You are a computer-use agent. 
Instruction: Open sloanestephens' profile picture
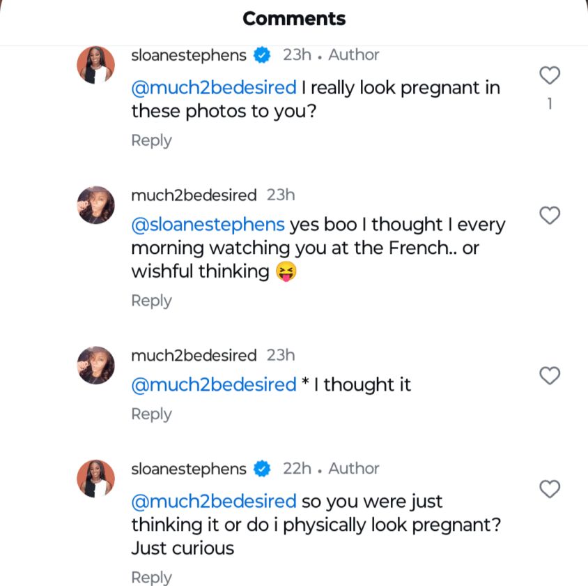(x=95, y=63)
